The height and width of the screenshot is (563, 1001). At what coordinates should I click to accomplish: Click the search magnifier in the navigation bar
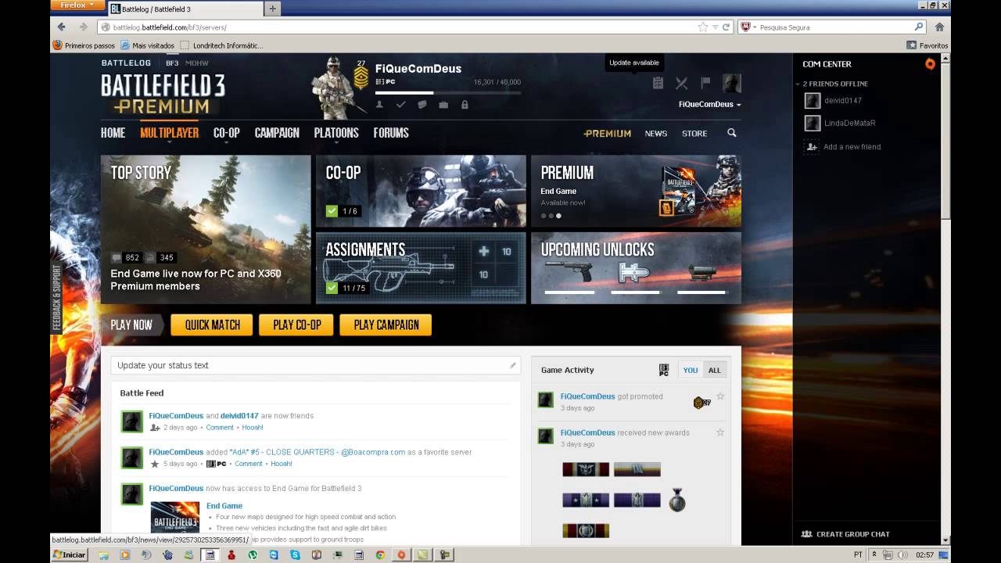point(732,133)
